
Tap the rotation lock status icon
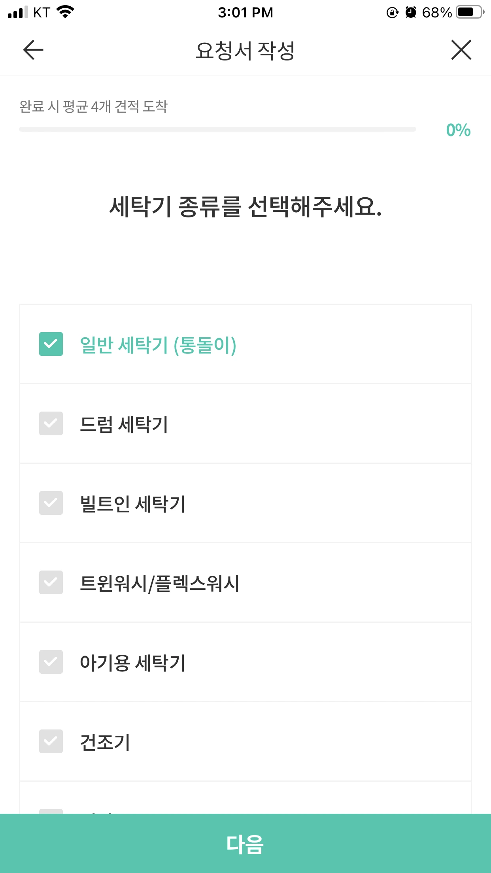coord(392,13)
